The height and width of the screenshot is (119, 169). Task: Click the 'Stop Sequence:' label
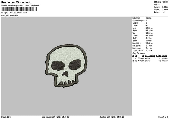pyautogui.click(x=139, y=53)
